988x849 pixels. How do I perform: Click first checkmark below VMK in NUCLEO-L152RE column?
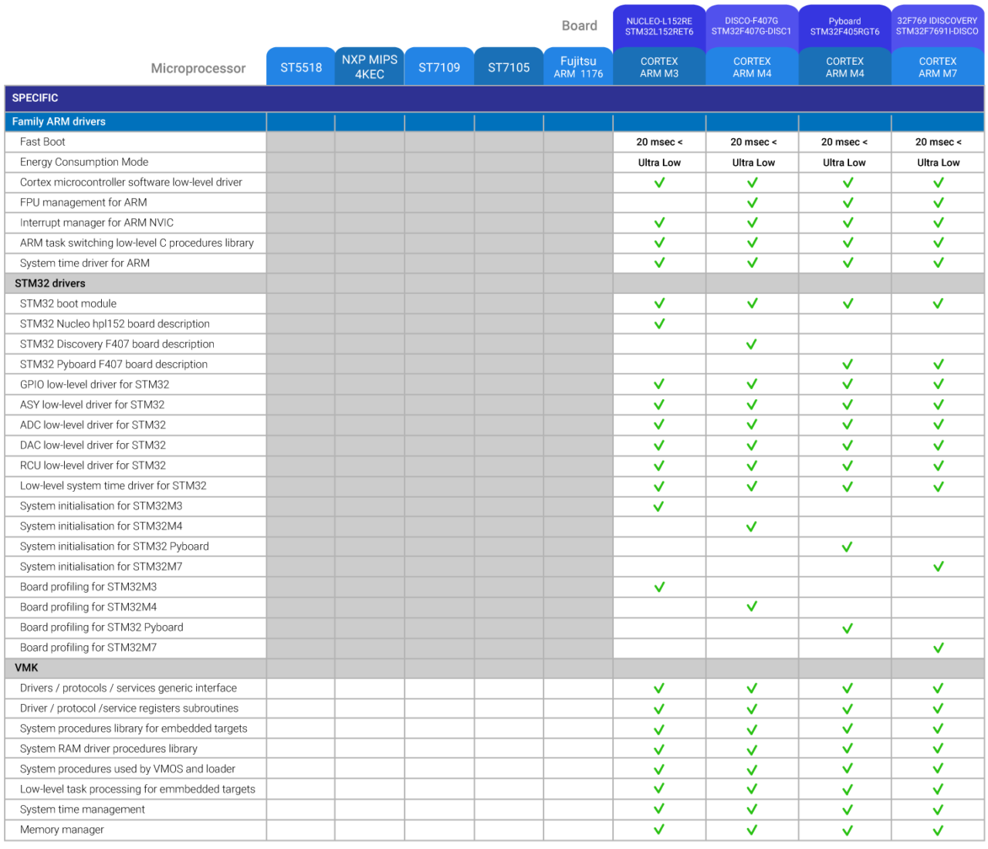pyautogui.click(x=659, y=688)
